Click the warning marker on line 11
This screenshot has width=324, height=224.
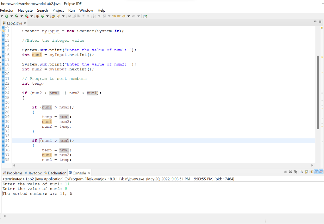click(x=3, y=31)
